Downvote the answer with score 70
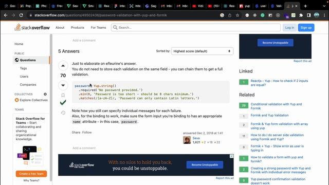Image resolution: width=329 pixels, height=185 pixels. point(63,85)
